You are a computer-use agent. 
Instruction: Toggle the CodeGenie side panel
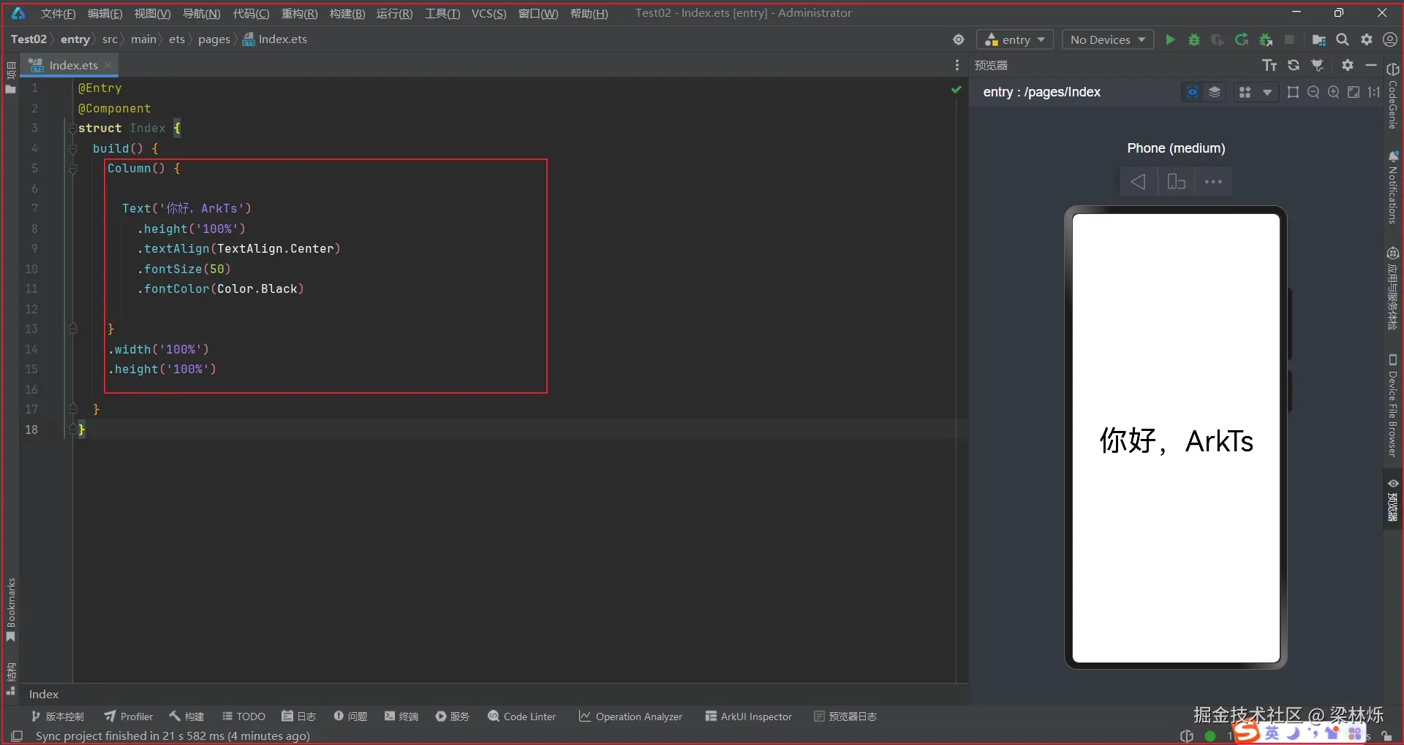pos(1392,96)
